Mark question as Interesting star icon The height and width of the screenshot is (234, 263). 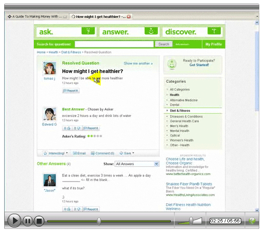coord(45,153)
